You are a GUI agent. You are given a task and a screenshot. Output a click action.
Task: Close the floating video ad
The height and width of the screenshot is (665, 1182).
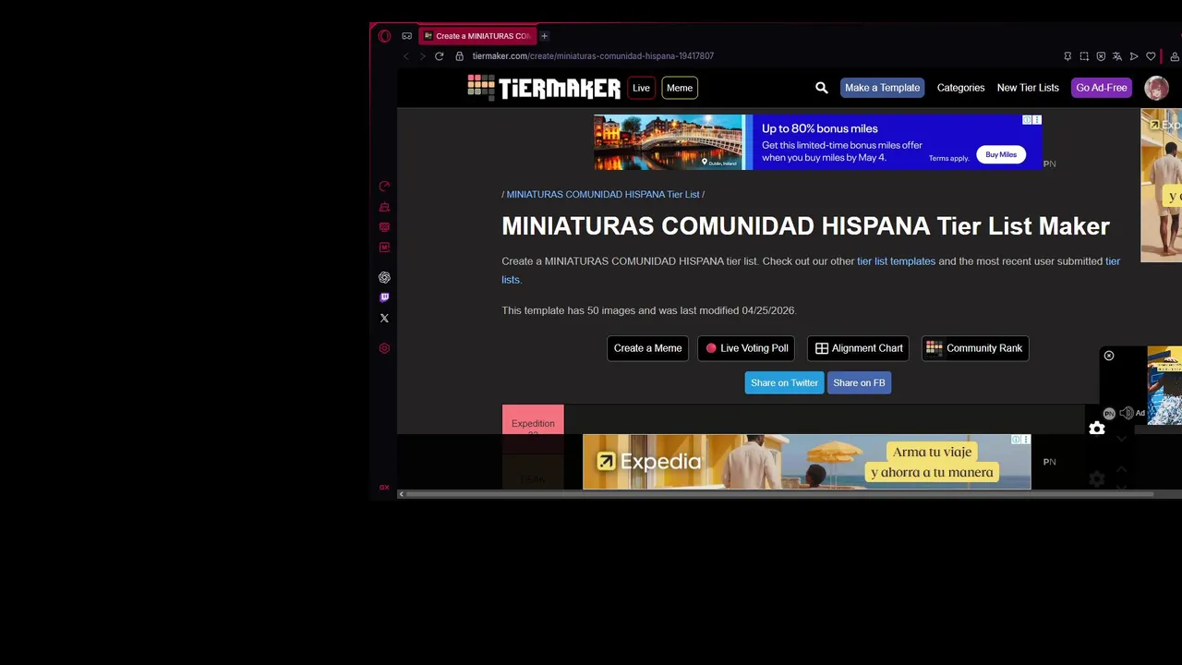point(1109,356)
